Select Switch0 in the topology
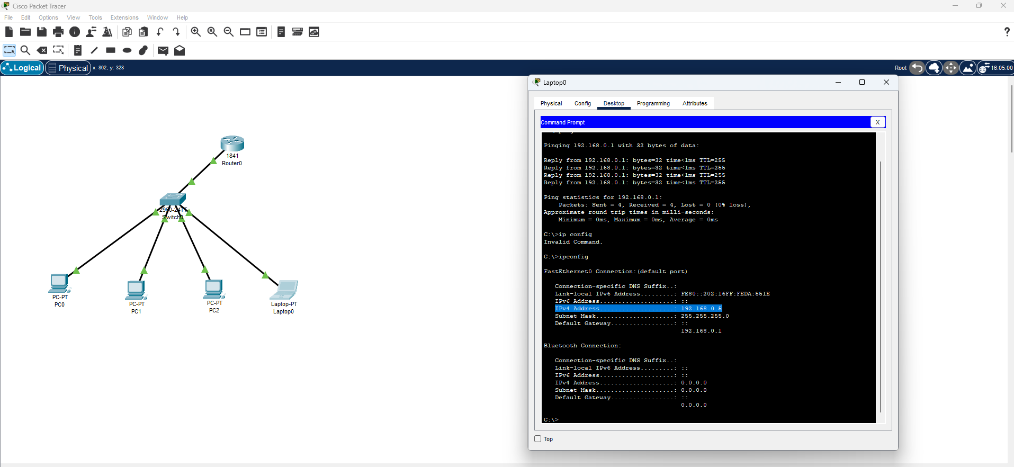1014x467 pixels. click(x=173, y=200)
